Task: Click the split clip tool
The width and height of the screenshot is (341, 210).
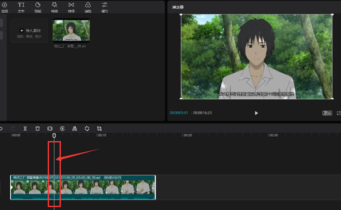Action: coord(25,128)
